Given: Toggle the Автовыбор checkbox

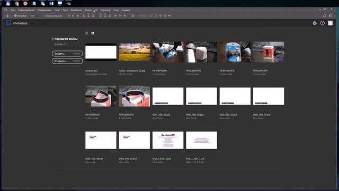Looking at the screenshot, I should [15, 16].
